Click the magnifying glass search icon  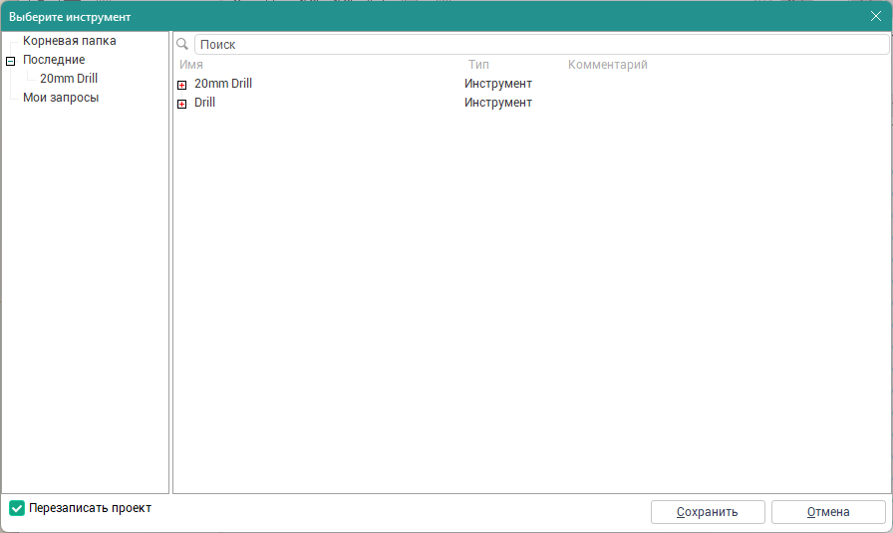[x=182, y=45]
